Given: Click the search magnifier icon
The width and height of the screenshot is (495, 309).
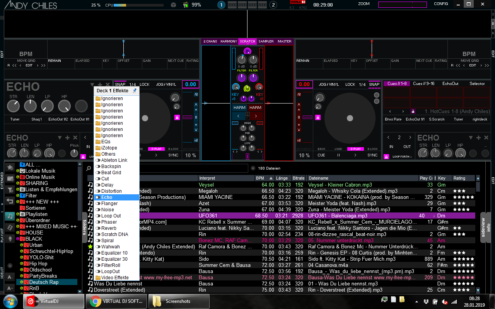Looking at the screenshot, I should pyautogui.click(x=89, y=168).
